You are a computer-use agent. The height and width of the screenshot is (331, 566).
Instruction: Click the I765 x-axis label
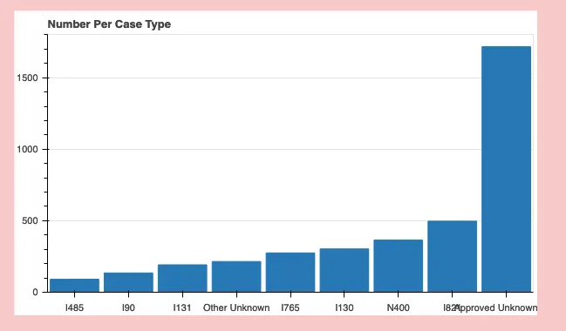point(290,307)
